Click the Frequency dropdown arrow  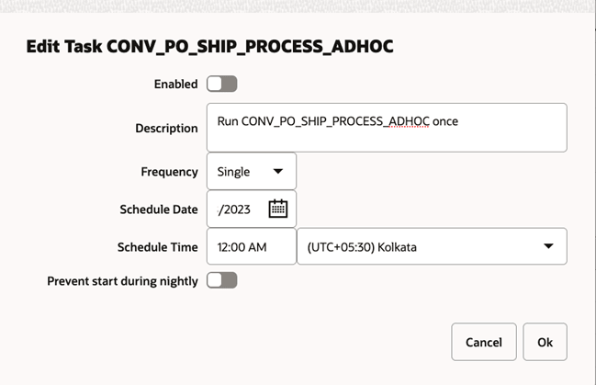pos(278,171)
